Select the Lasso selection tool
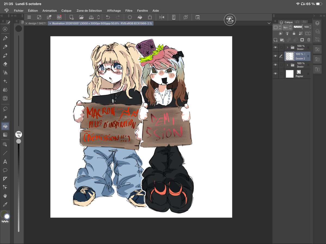The image size is (326, 244). [x=5, y=109]
